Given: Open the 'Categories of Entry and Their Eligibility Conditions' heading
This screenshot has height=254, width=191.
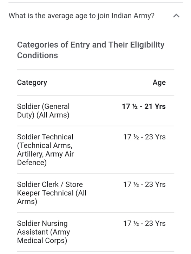Looking at the screenshot, I should point(91,50).
